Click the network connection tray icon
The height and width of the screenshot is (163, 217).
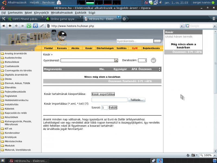156,2
